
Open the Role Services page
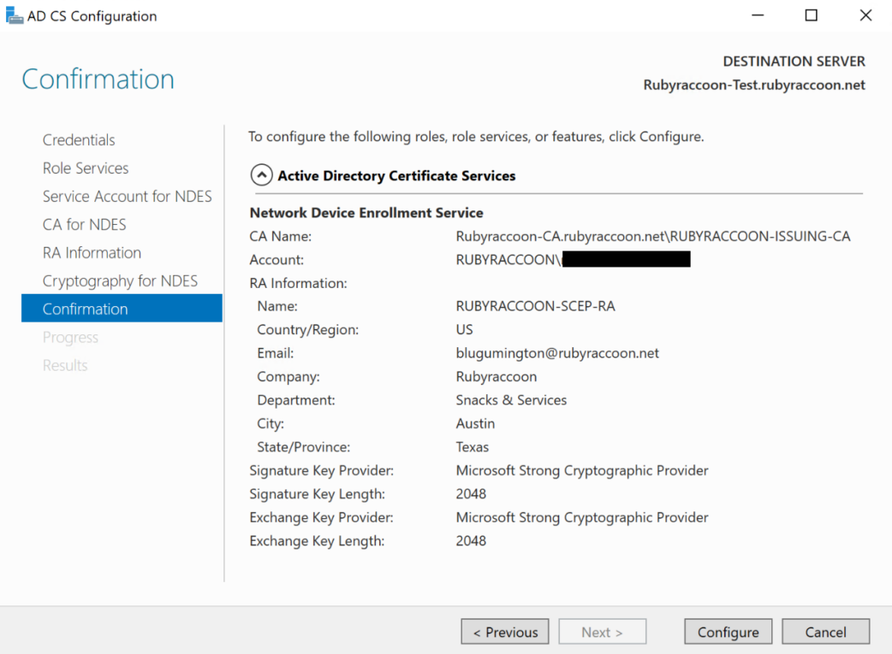(x=86, y=168)
